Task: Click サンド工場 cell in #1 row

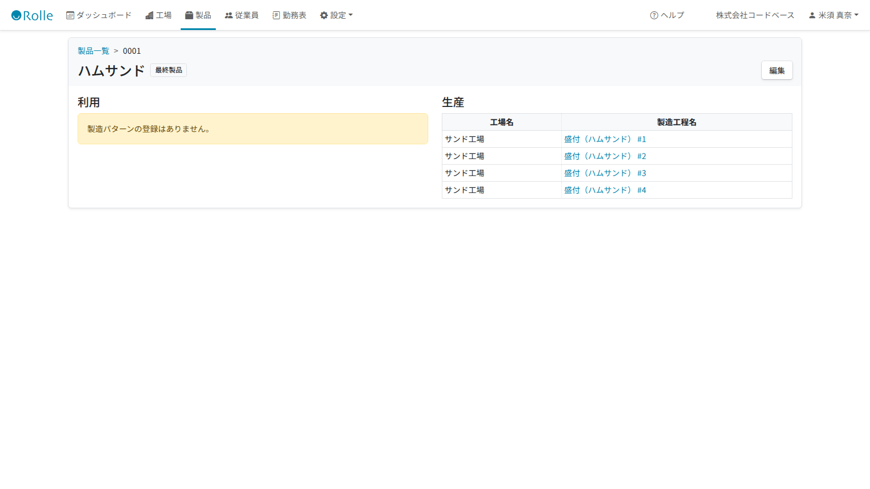Action: [502, 139]
